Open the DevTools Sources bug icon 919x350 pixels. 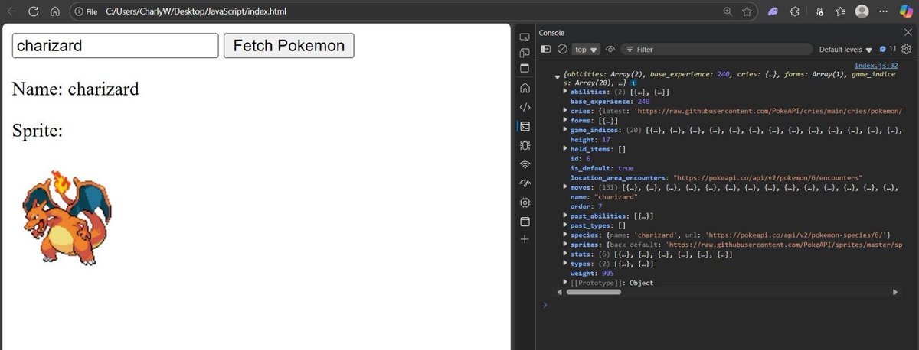[525, 145]
